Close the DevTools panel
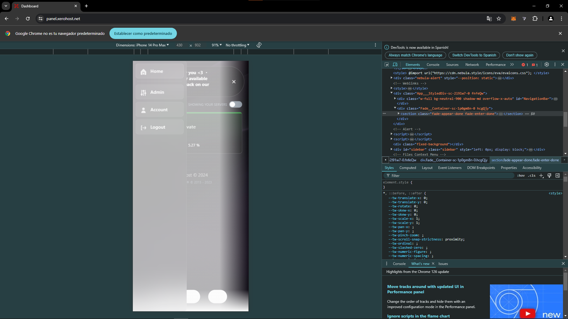Viewport: 568px width, 319px height. [x=563, y=64]
